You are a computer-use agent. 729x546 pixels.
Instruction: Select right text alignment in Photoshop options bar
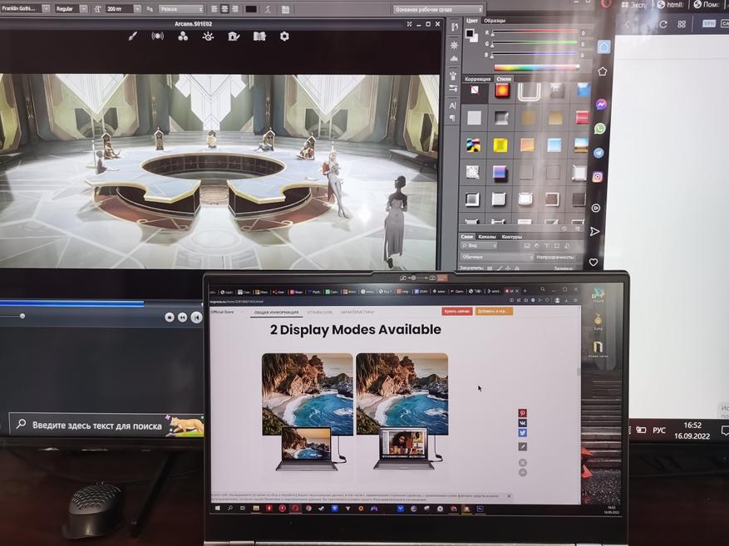click(234, 9)
